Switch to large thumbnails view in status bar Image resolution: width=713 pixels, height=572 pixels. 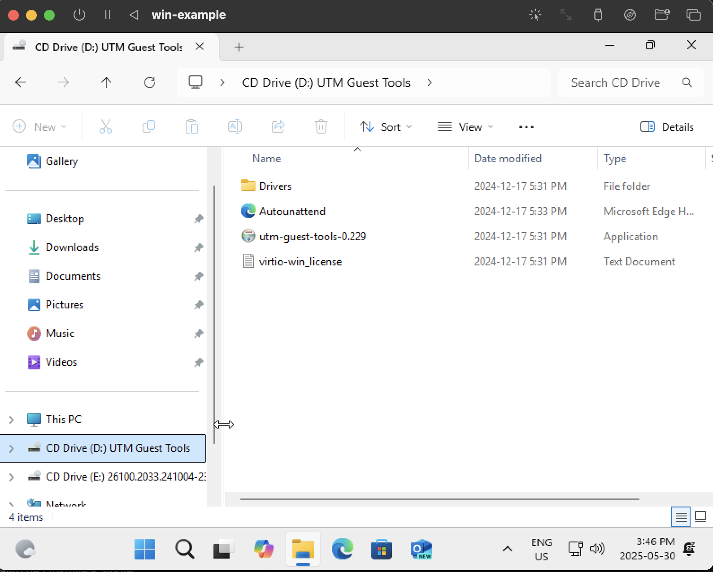[x=700, y=517]
